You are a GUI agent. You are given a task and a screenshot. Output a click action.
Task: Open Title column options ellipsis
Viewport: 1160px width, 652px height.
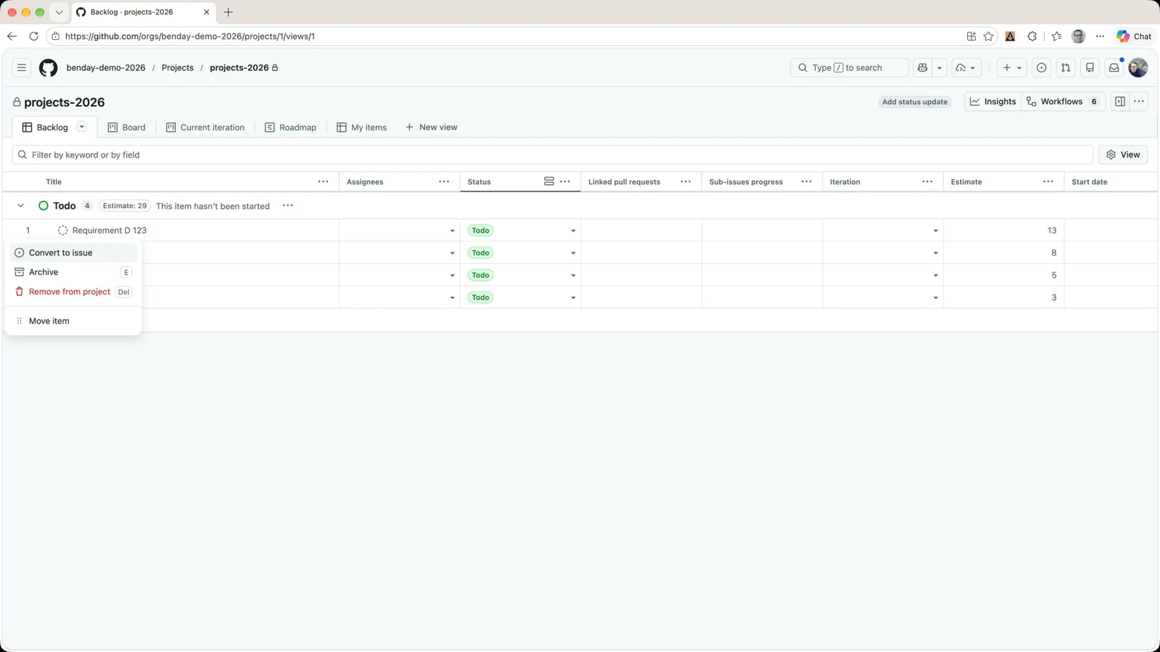[x=323, y=182]
